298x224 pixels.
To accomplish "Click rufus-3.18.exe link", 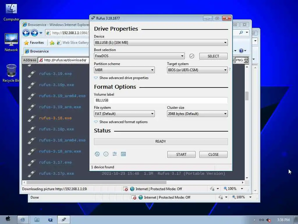I will tap(55, 118).
